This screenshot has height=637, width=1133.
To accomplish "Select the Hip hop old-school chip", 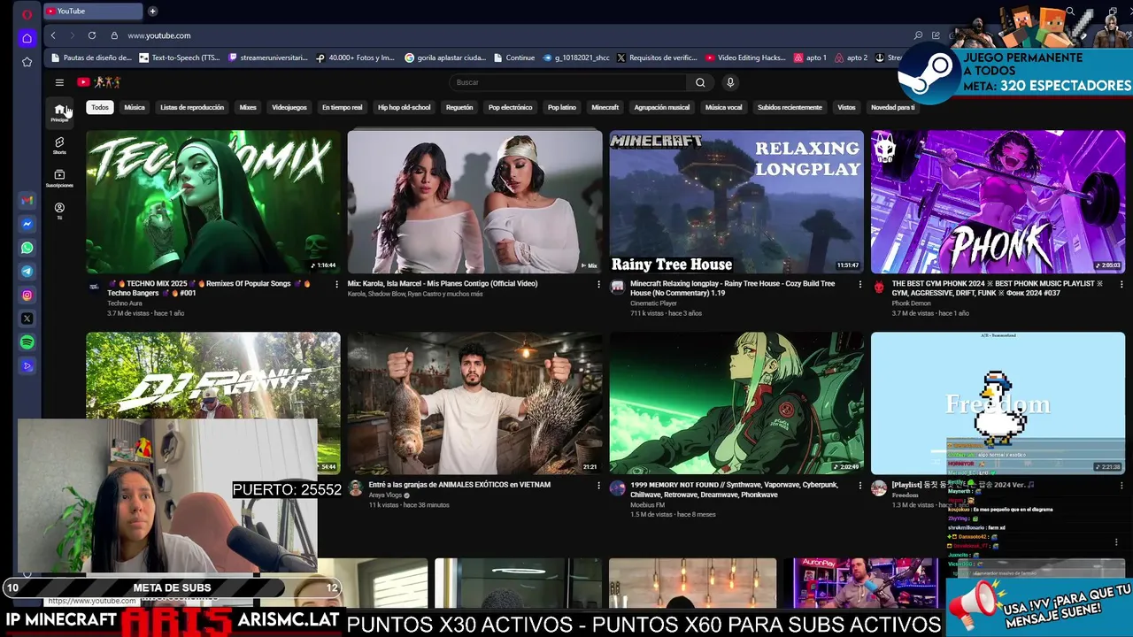I will coord(405,107).
